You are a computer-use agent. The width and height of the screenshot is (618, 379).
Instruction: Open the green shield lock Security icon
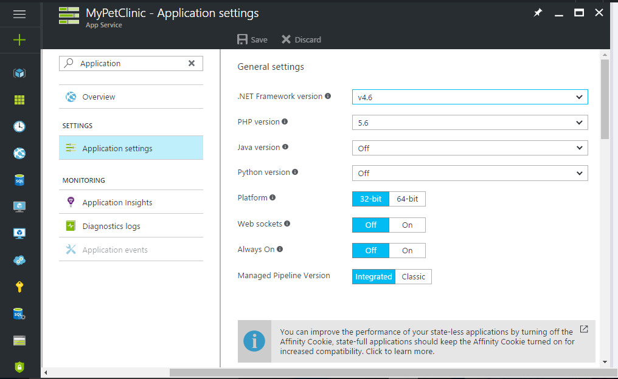19,367
